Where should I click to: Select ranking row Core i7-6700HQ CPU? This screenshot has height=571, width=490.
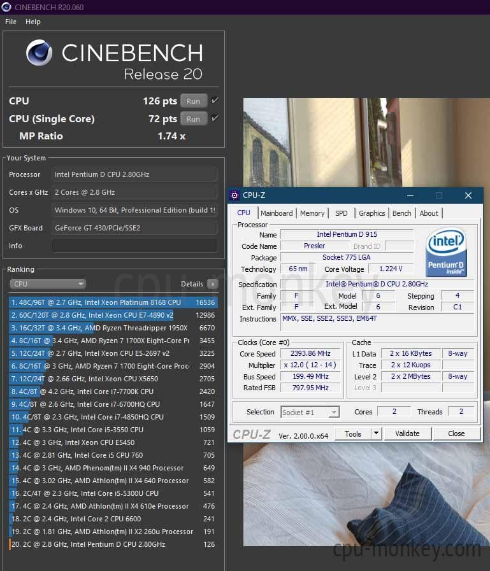(113, 404)
